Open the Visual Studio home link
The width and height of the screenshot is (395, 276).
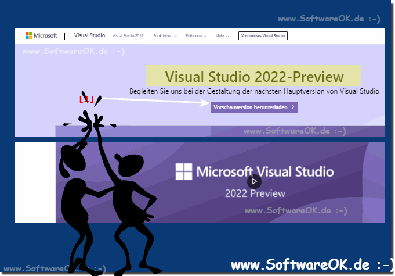(89, 35)
